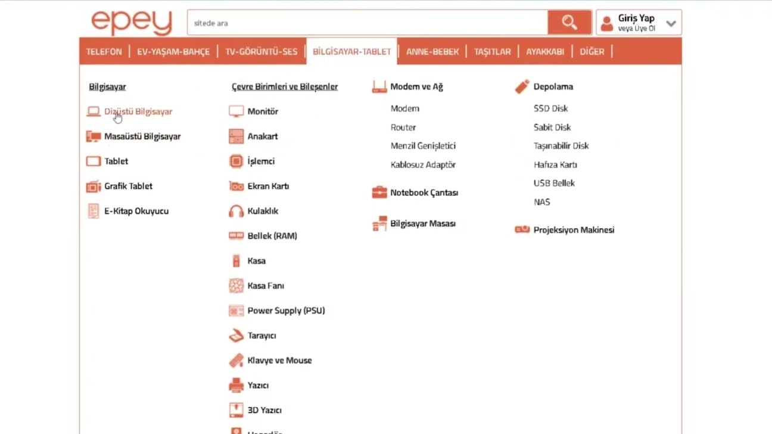Viewport: 772px width, 434px height.
Task: Click the projector icon beside Projeksiyon Makinesi
Action: tap(522, 230)
